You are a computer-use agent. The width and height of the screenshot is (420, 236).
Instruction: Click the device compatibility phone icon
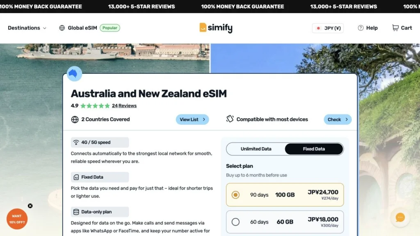(230, 119)
